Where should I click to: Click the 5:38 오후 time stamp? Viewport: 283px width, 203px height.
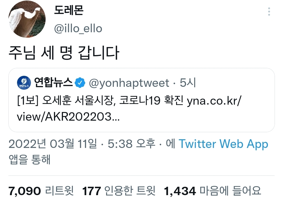coord(131,144)
